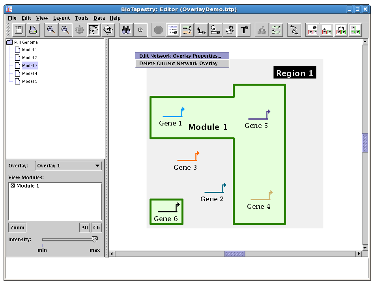374x283 pixels.
Task: Zoom out using the minus magnifier
Action: pyautogui.click(x=51, y=30)
